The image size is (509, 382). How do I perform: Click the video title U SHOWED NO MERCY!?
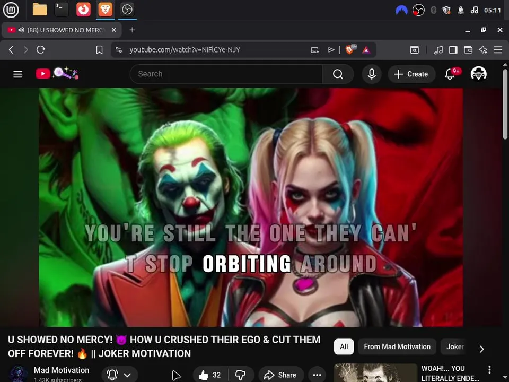point(164,346)
